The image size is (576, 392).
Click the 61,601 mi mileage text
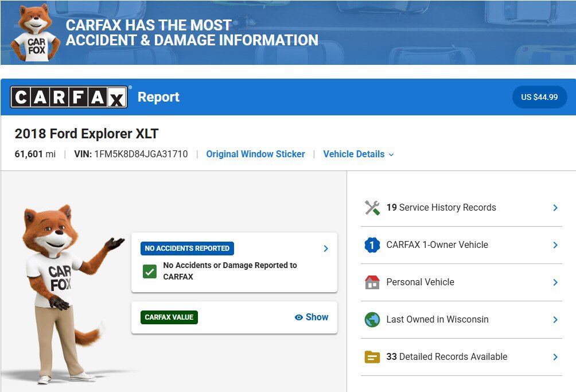click(x=35, y=154)
